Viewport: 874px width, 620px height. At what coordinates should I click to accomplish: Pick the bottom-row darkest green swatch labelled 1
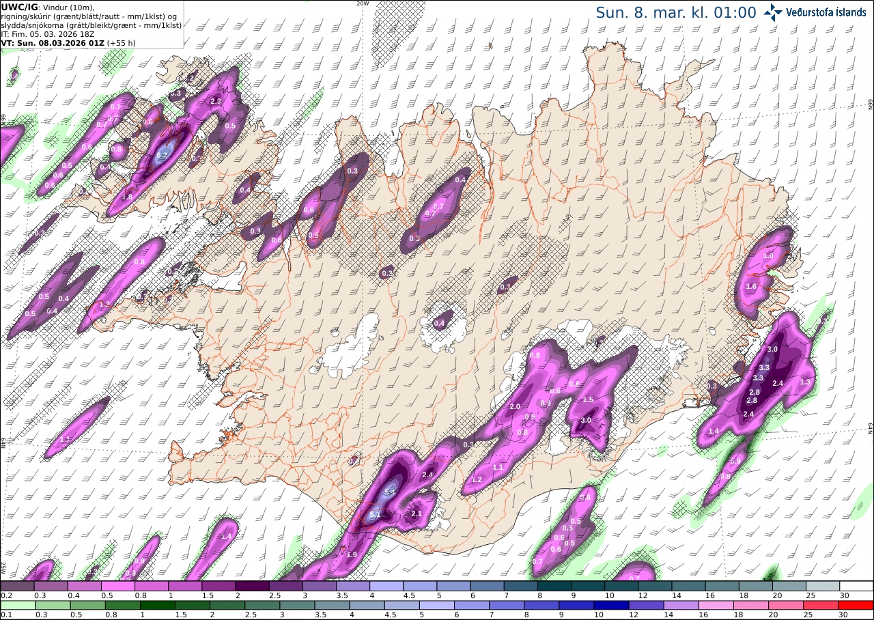point(157,605)
